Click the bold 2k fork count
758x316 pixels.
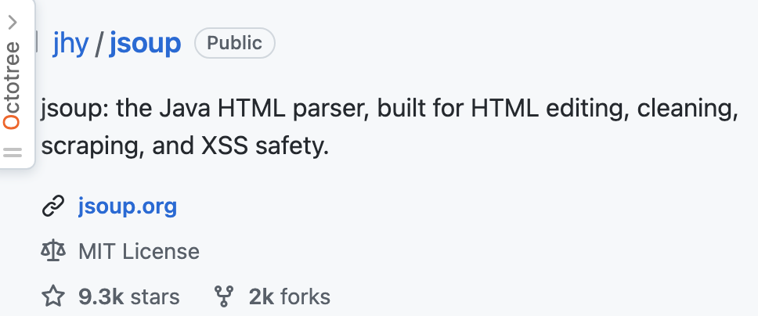(260, 297)
